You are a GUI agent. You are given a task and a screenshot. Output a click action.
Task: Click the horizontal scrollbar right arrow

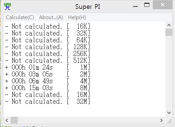(x=161, y=120)
